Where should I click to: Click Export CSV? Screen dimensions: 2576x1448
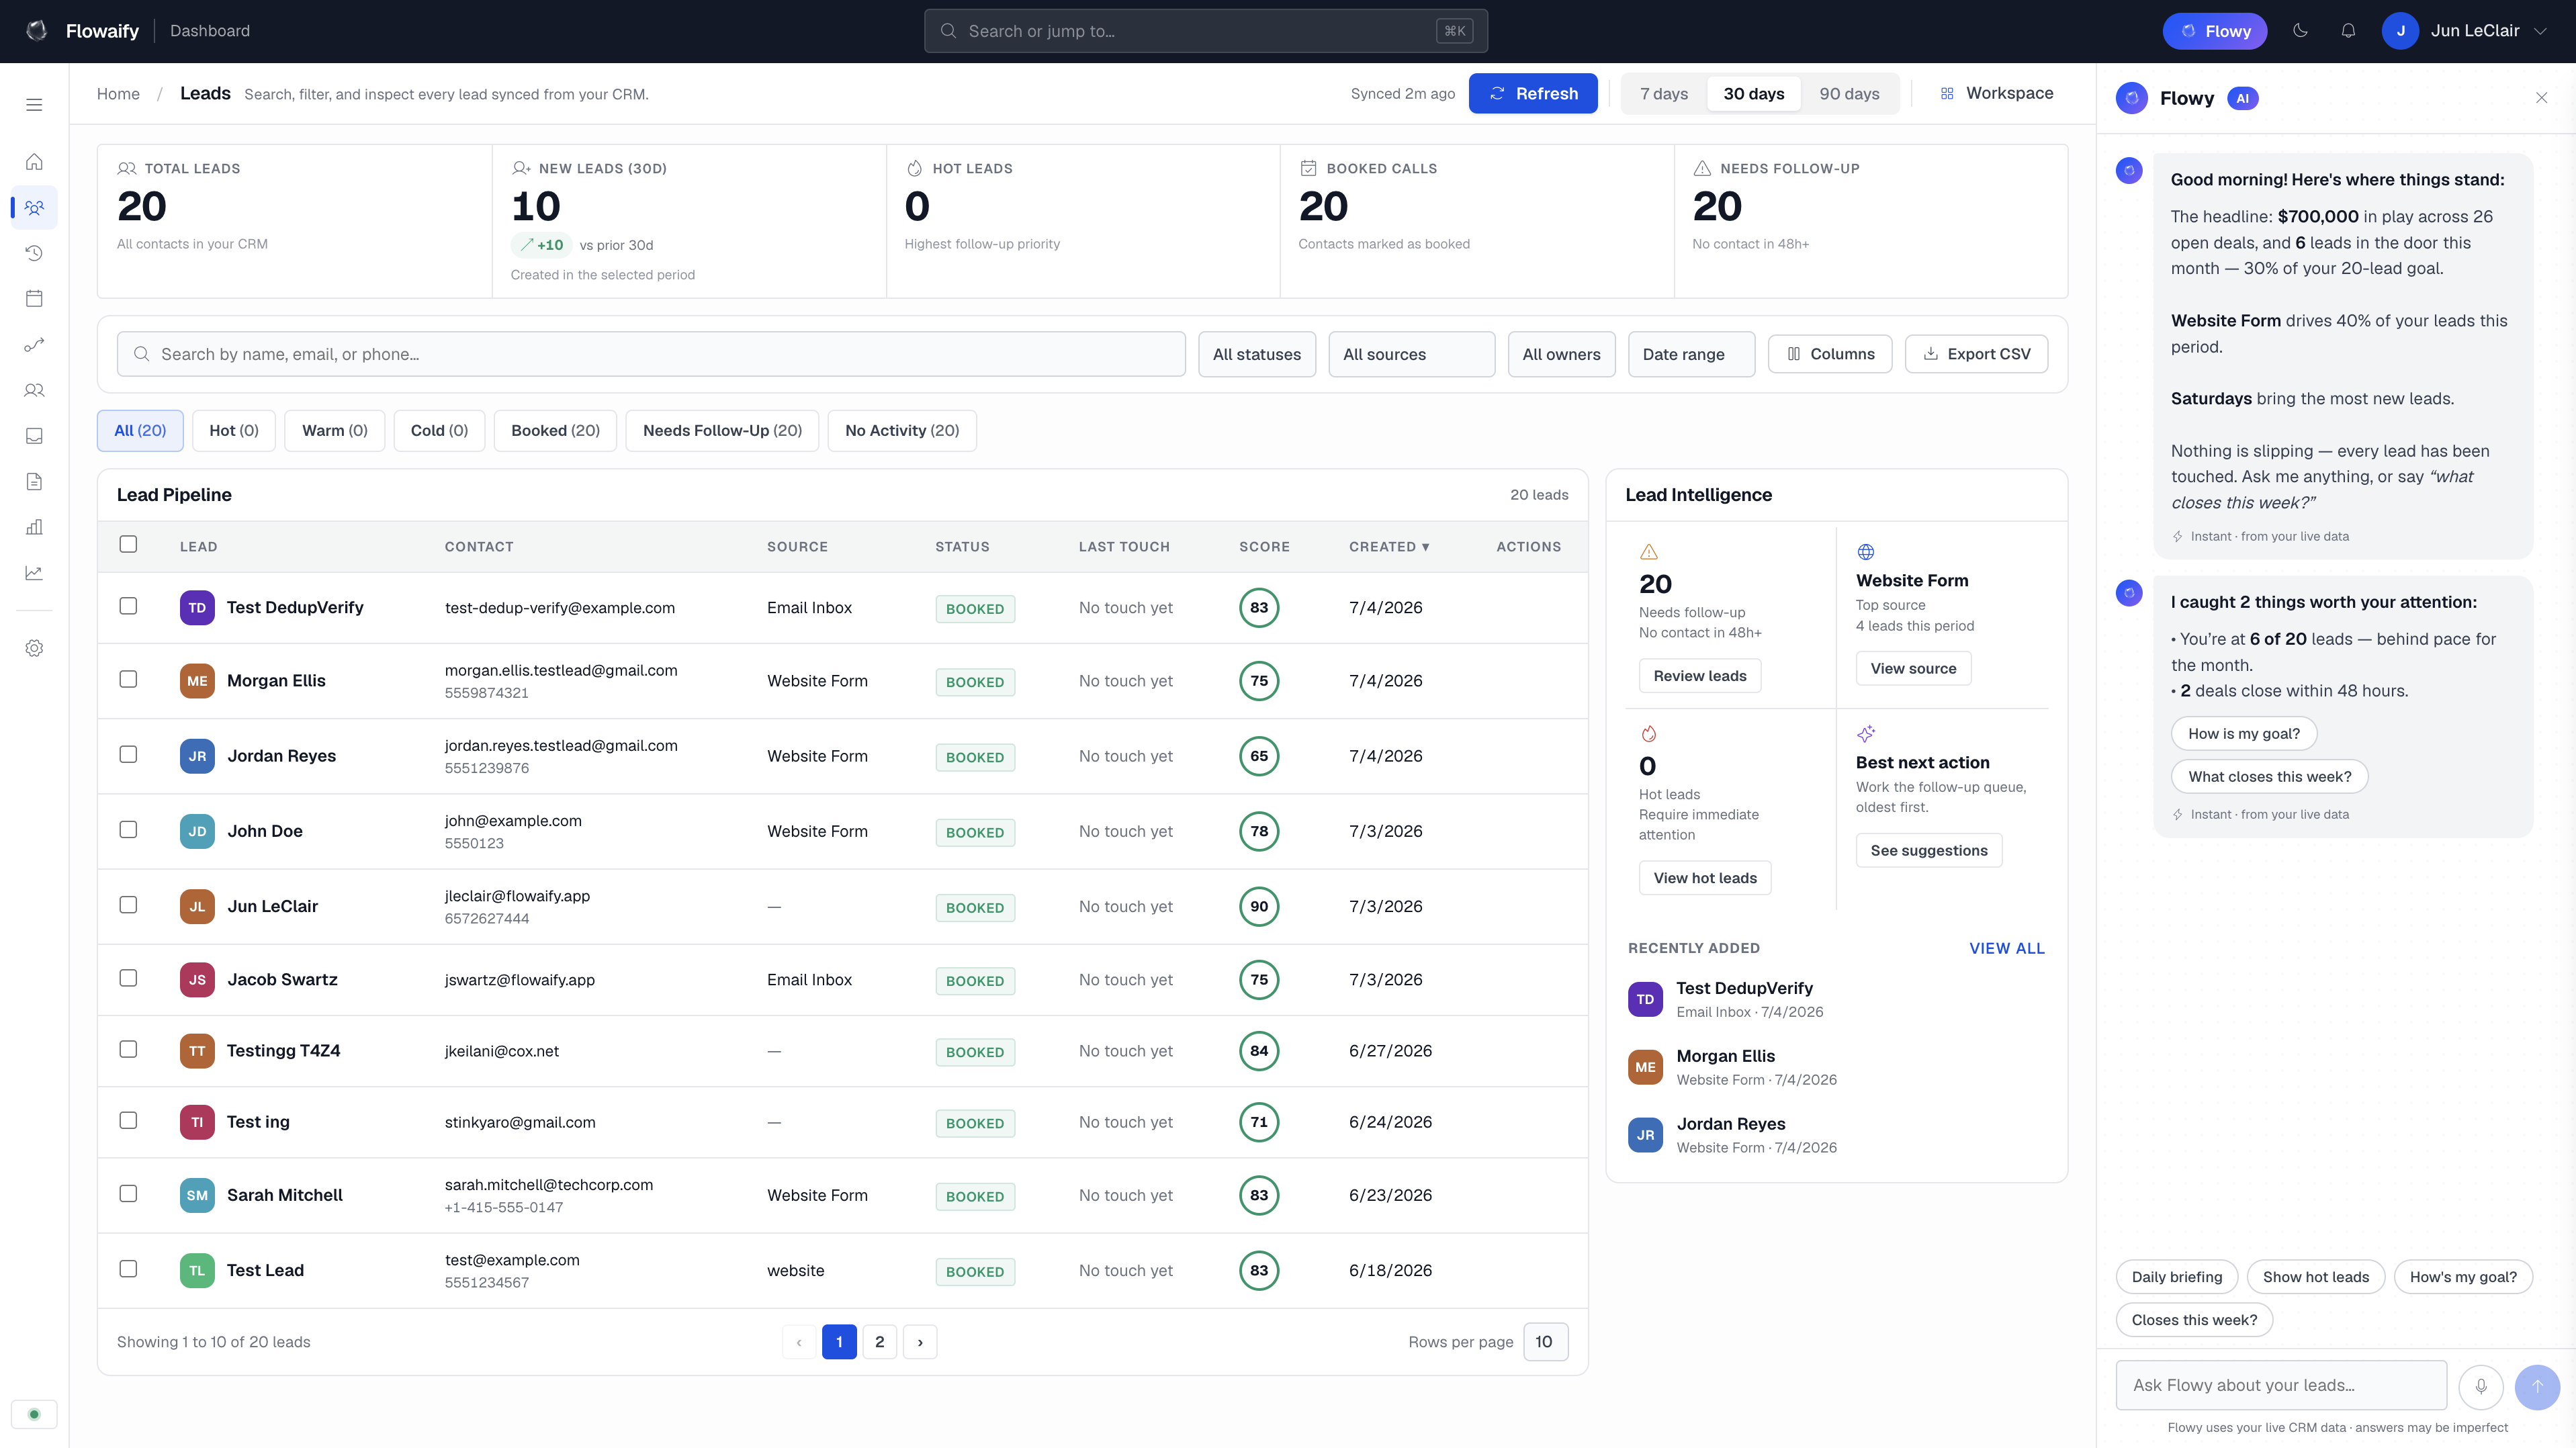1976,354
